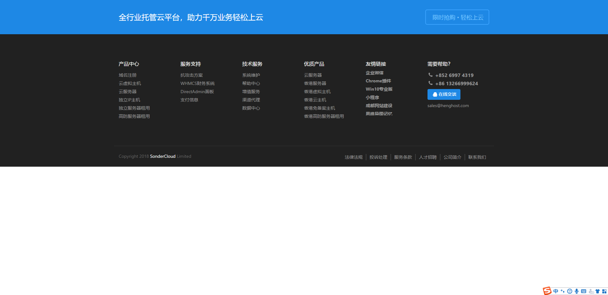Open 独立IP主机 link

click(130, 100)
